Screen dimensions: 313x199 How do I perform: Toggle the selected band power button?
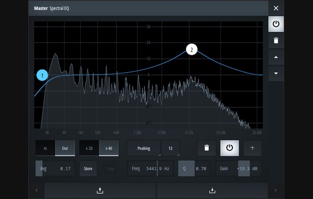(229, 148)
